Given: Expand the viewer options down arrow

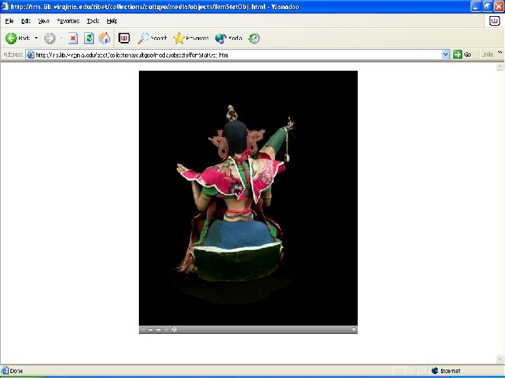Looking at the screenshot, I should point(353,330).
